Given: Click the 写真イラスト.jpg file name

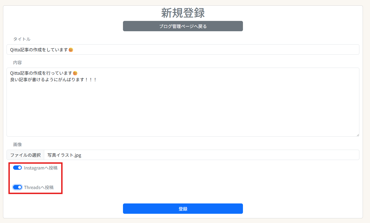Looking at the screenshot, I should (x=64, y=155).
